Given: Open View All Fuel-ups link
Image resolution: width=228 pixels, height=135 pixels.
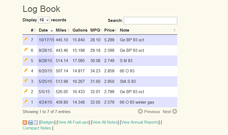Looking at the screenshot, I should pos(73,122).
